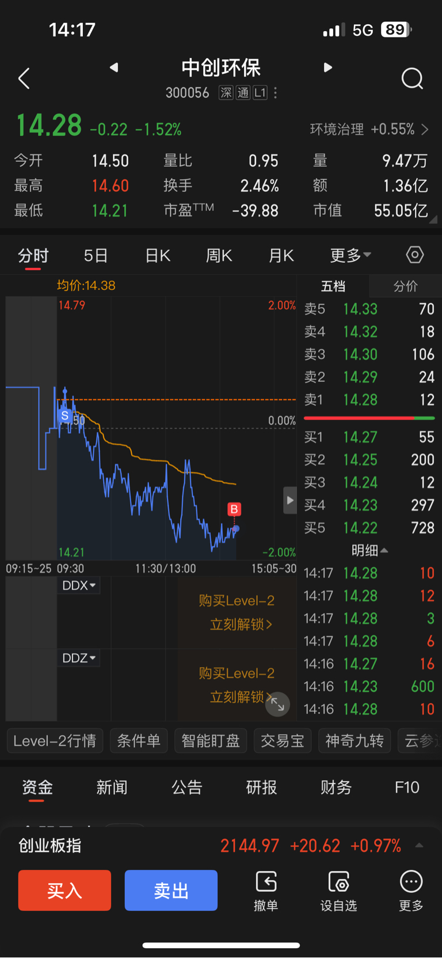Tap the 创业板指 2144.97 index value
This screenshot has width=442, height=958.
pyautogui.click(x=250, y=846)
